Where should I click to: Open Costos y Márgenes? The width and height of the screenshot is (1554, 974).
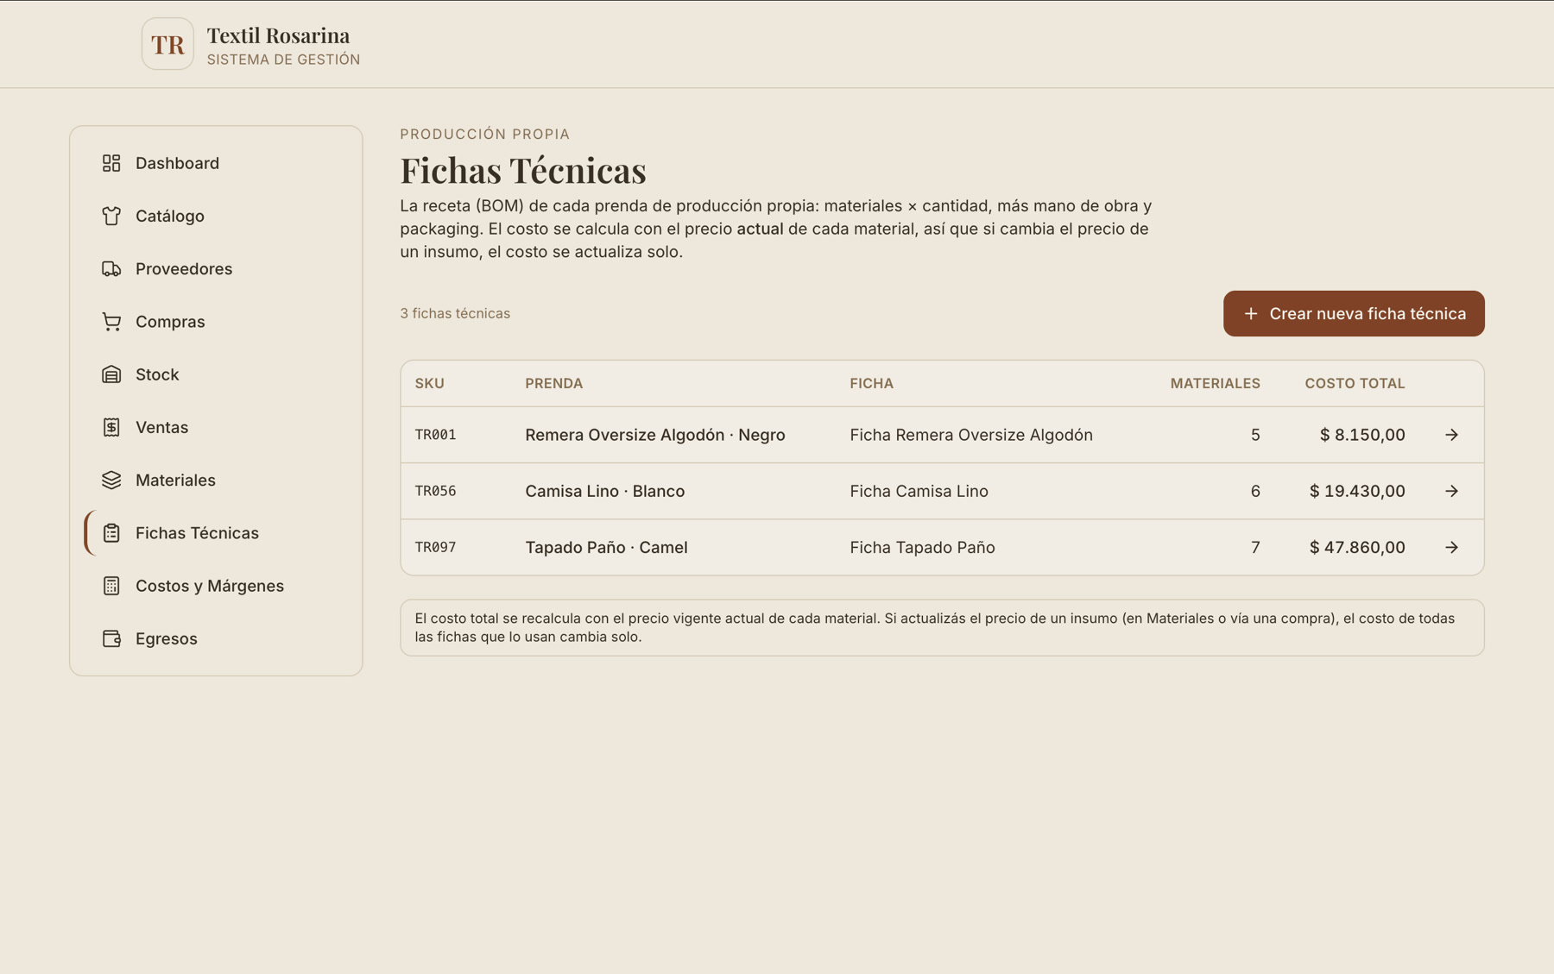(216, 586)
